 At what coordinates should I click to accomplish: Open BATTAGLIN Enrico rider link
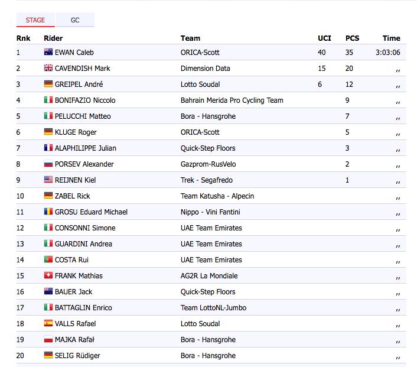(x=83, y=308)
